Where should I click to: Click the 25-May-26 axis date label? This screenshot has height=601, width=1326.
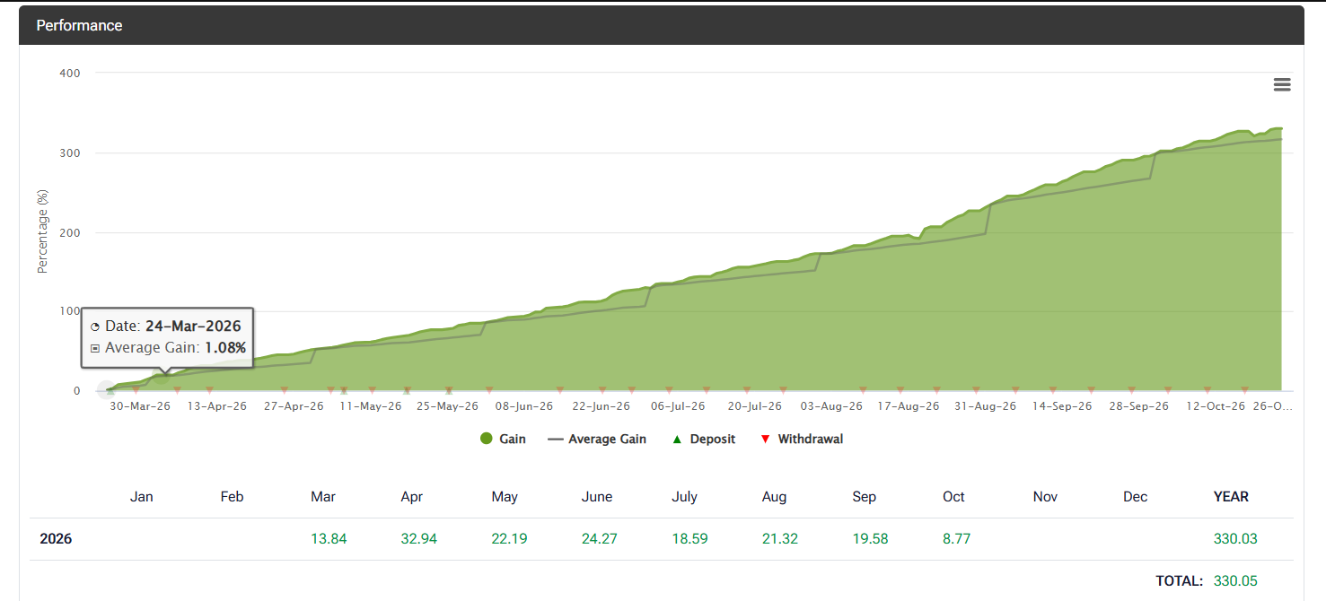(x=448, y=406)
